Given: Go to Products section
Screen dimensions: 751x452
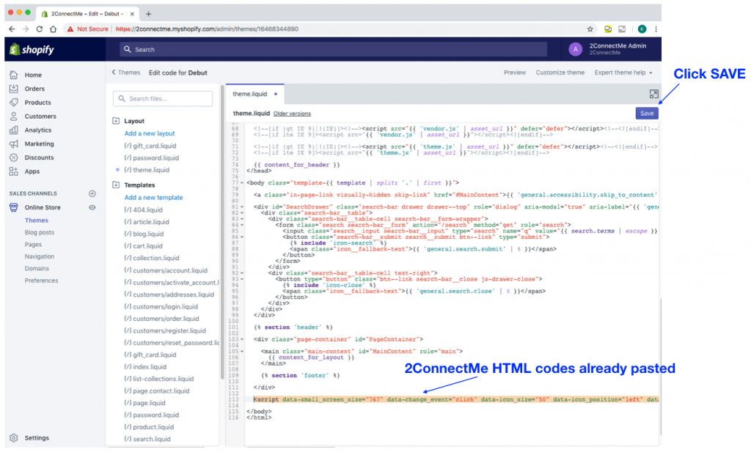Looking at the screenshot, I should click(37, 103).
